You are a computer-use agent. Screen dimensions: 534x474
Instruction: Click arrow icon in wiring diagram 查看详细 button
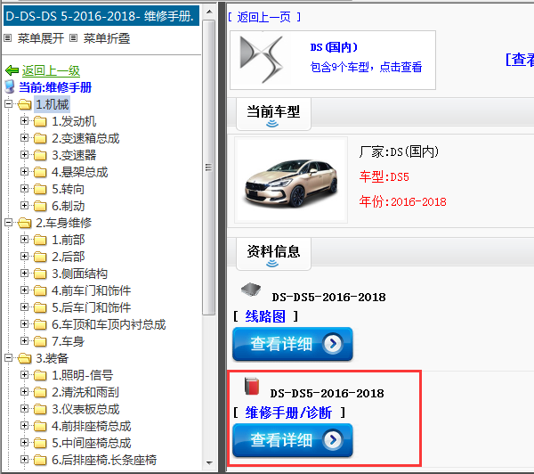click(333, 344)
